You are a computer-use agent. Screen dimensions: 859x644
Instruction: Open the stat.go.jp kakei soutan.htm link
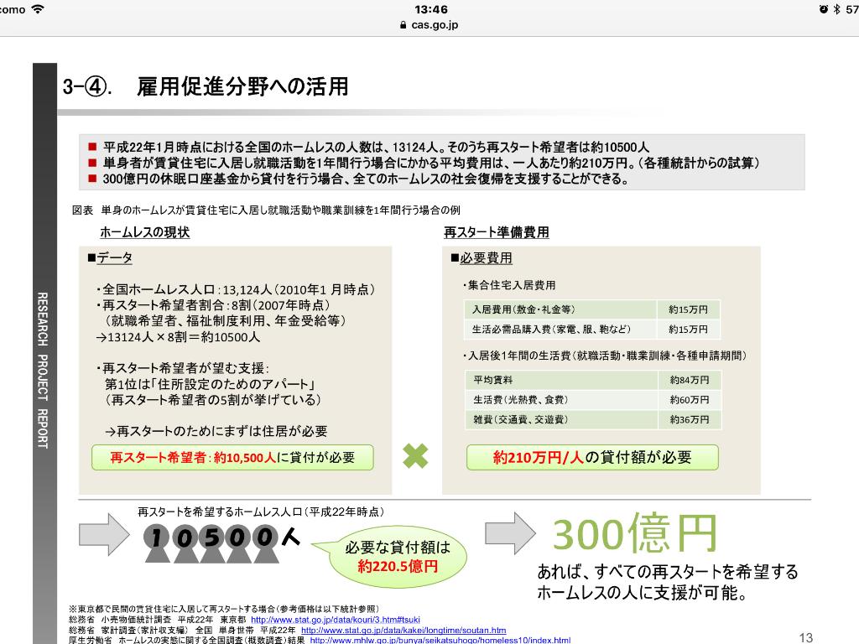(x=403, y=630)
